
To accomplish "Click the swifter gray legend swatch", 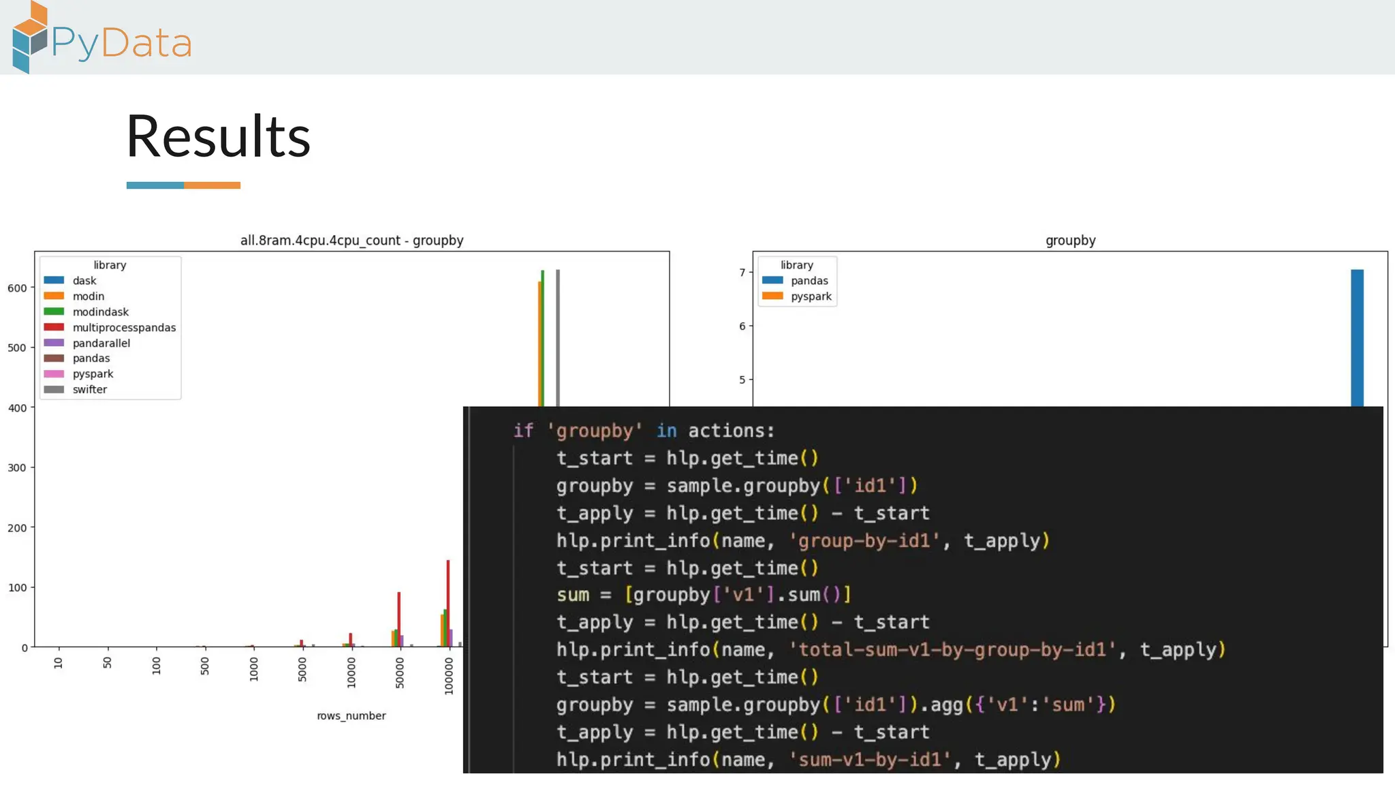I will click(x=54, y=390).
